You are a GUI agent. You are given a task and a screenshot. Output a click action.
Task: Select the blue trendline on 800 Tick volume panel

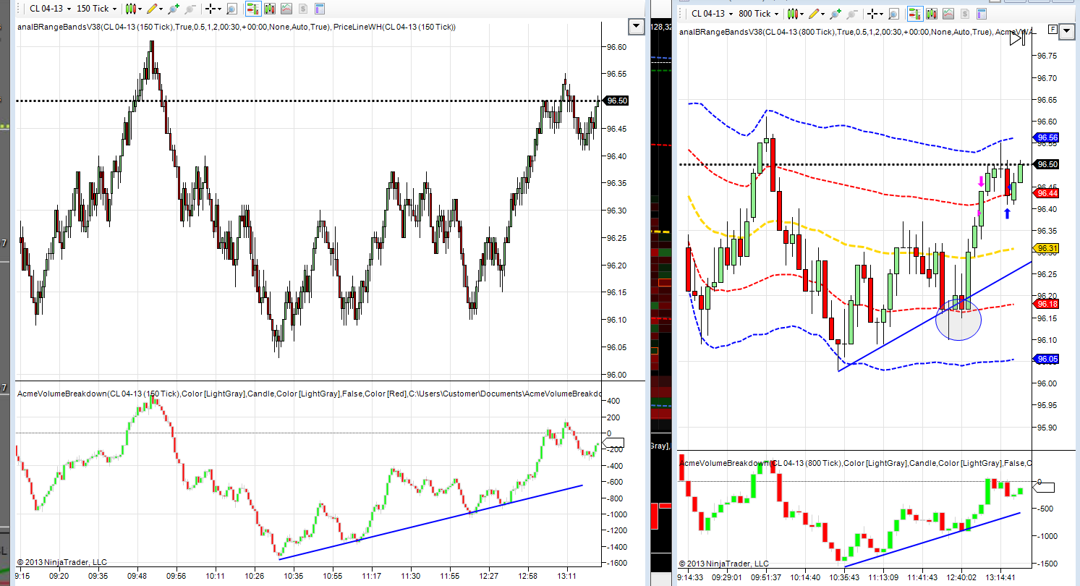[932, 540]
